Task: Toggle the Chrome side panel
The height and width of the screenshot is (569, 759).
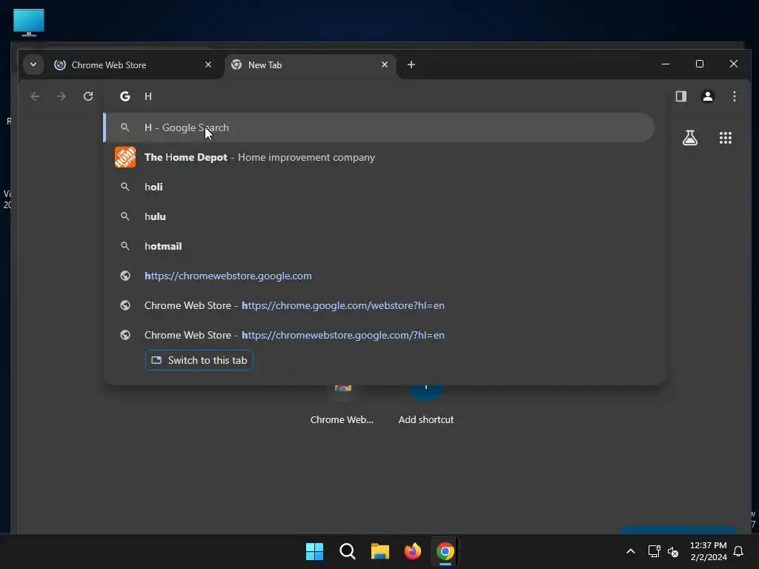Action: click(681, 96)
